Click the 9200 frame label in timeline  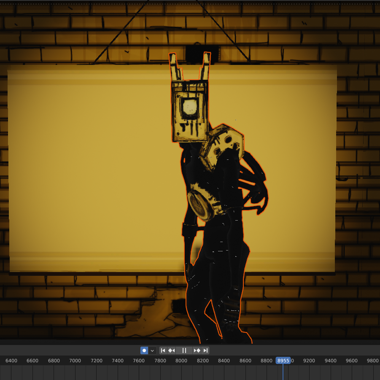click(309, 361)
